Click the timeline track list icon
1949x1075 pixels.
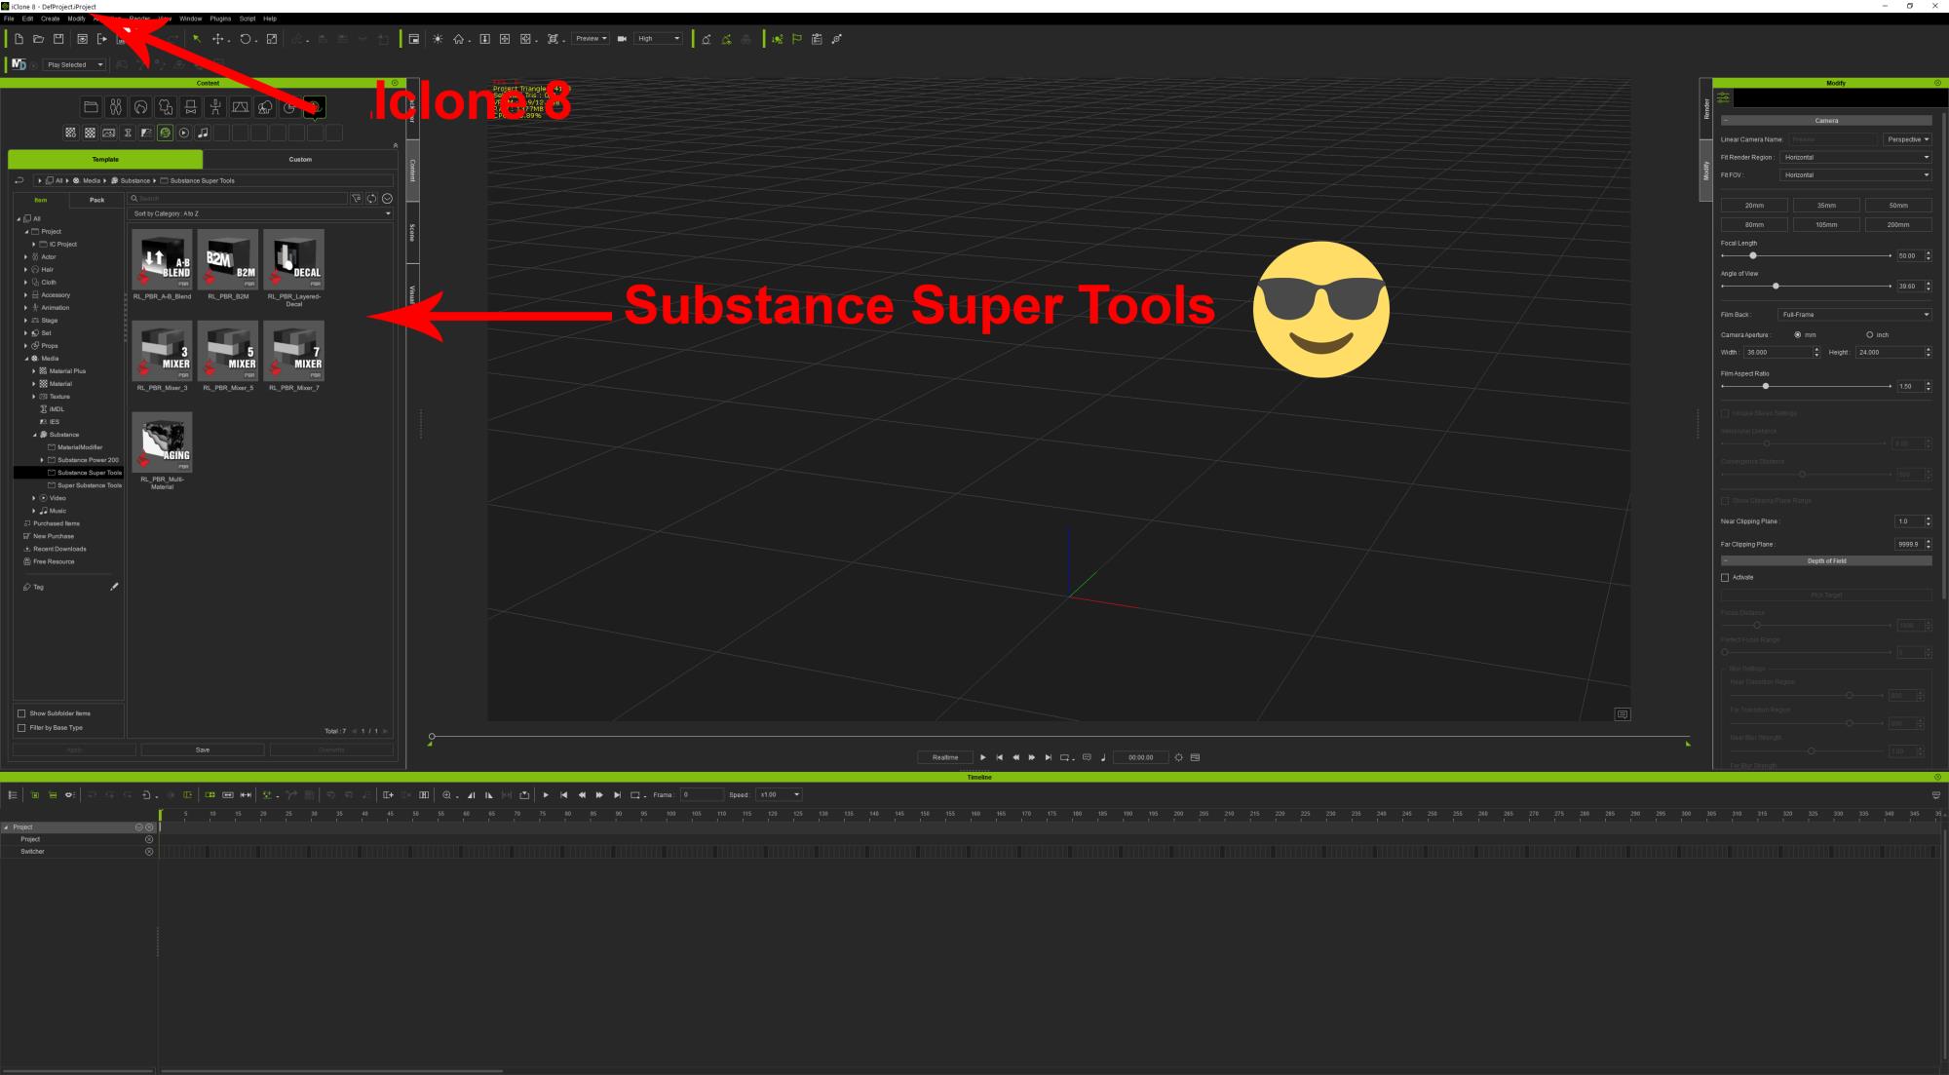click(x=13, y=795)
